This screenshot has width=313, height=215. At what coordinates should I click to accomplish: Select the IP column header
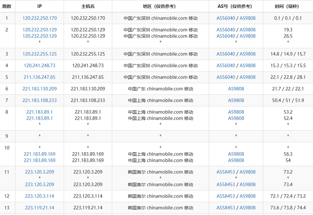point(40,6)
